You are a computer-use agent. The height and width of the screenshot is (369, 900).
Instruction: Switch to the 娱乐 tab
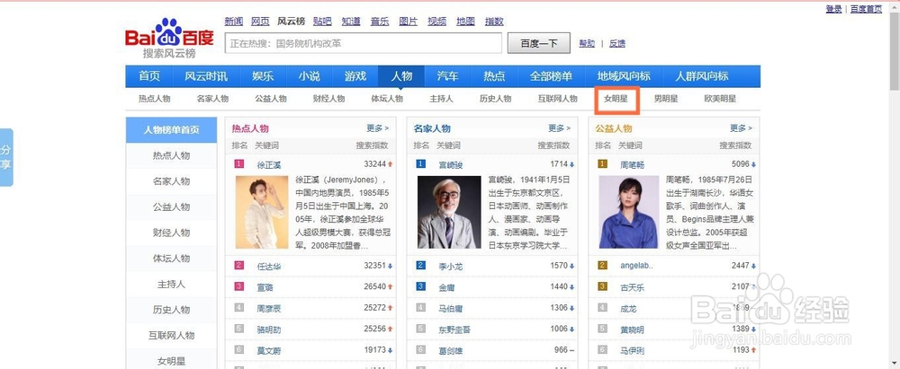click(x=263, y=76)
